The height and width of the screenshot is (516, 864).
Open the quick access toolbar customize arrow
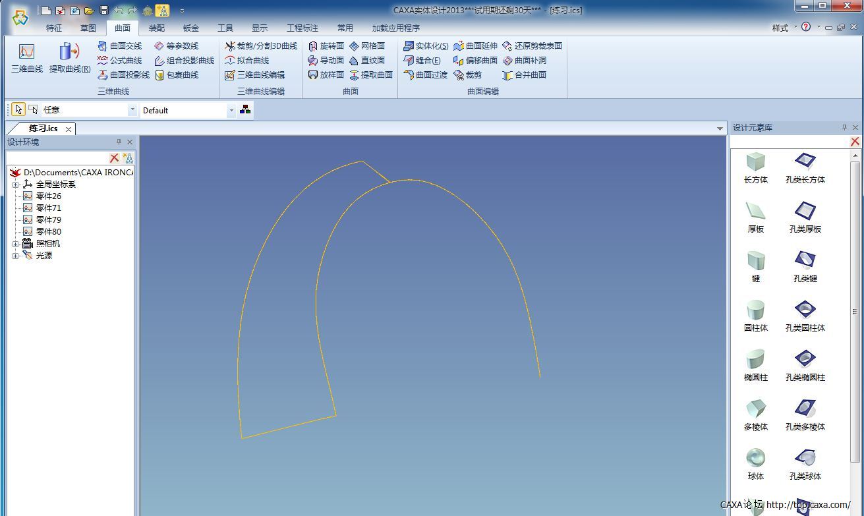coord(182,11)
